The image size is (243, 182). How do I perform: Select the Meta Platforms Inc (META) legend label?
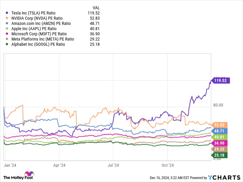43,39
